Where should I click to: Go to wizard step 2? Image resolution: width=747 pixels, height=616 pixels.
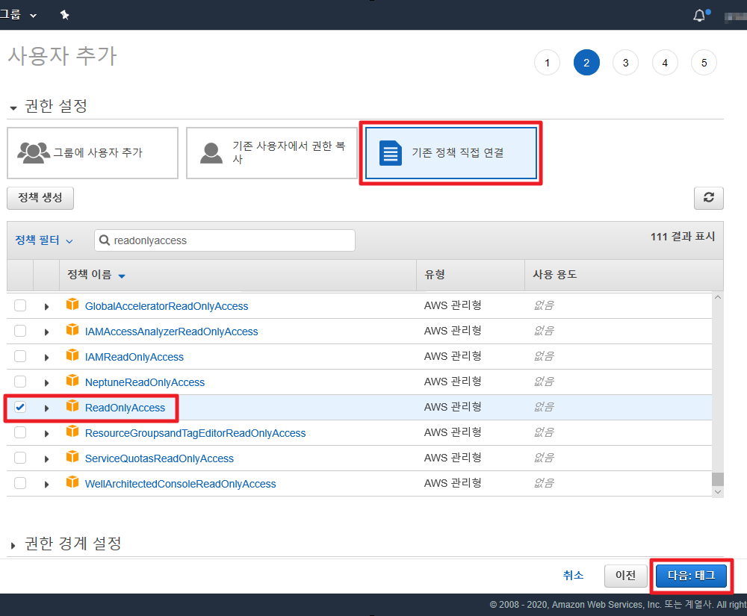point(586,63)
